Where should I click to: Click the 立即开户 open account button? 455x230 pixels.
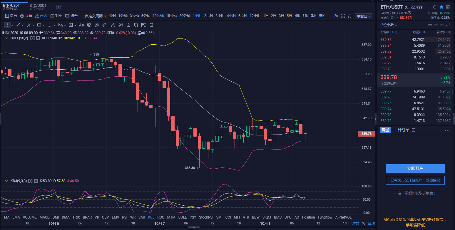coord(415,169)
